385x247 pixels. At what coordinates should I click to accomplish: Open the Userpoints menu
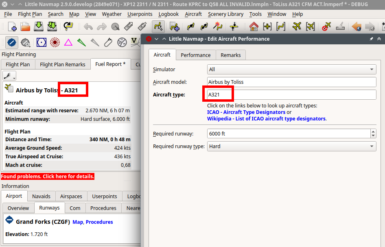(x=140, y=14)
